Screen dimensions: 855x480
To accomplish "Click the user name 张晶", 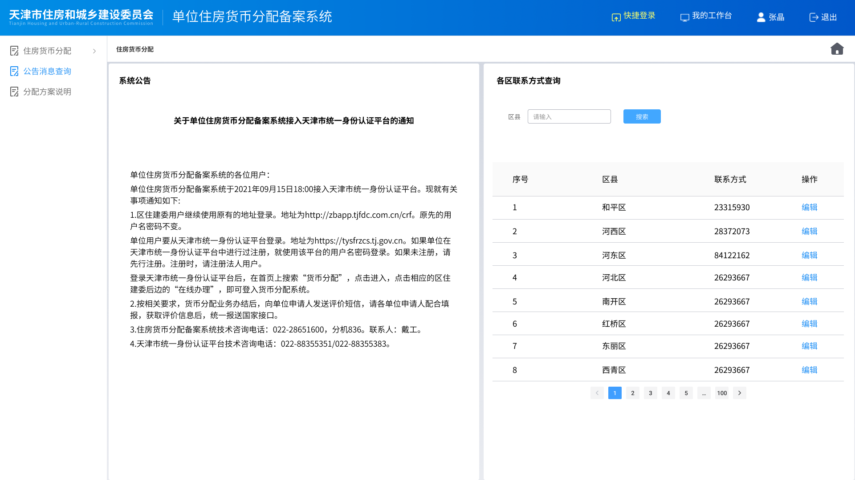I will (776, 17).
